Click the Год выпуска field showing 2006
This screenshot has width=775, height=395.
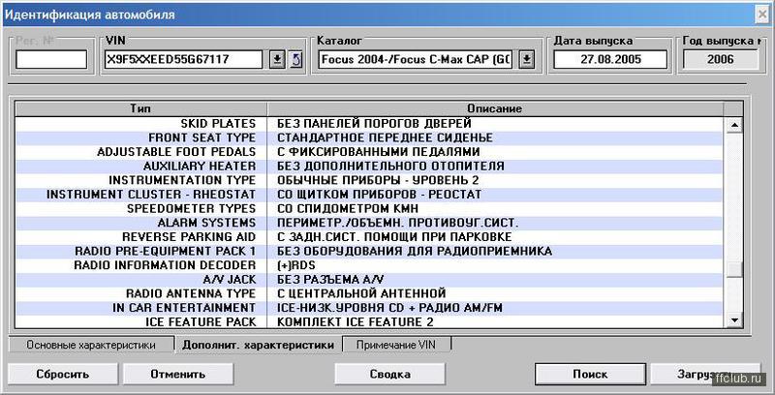click(x=720, y=60)
